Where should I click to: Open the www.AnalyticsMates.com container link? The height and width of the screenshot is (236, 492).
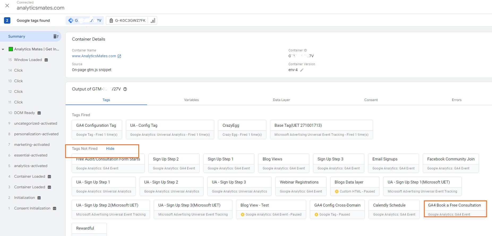point(94,56)
